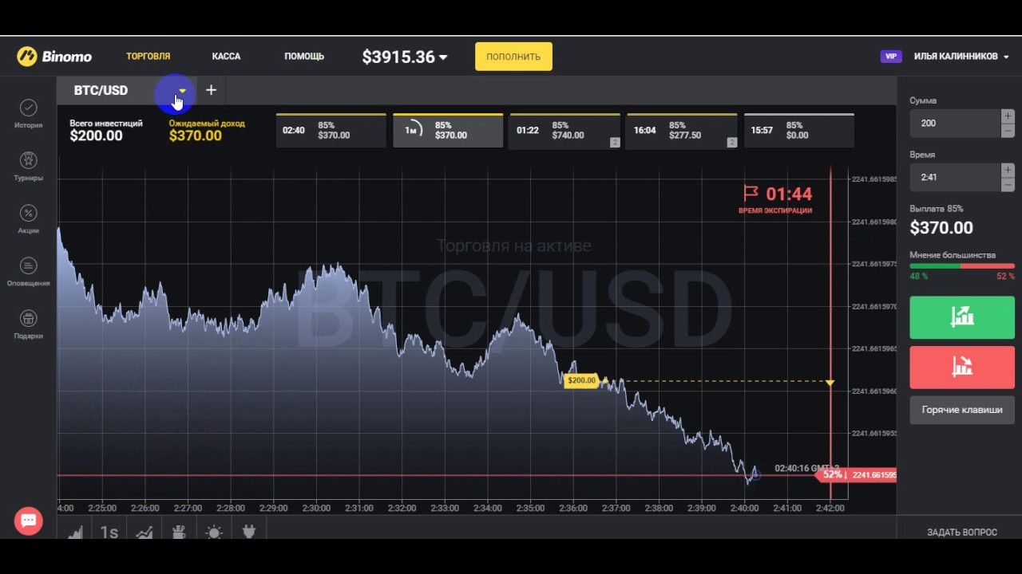Image resolution: width=1022 pixels, height=574 pixels.
Task: Decrease the Сумма amount with minus
Action: point(1008,130)
